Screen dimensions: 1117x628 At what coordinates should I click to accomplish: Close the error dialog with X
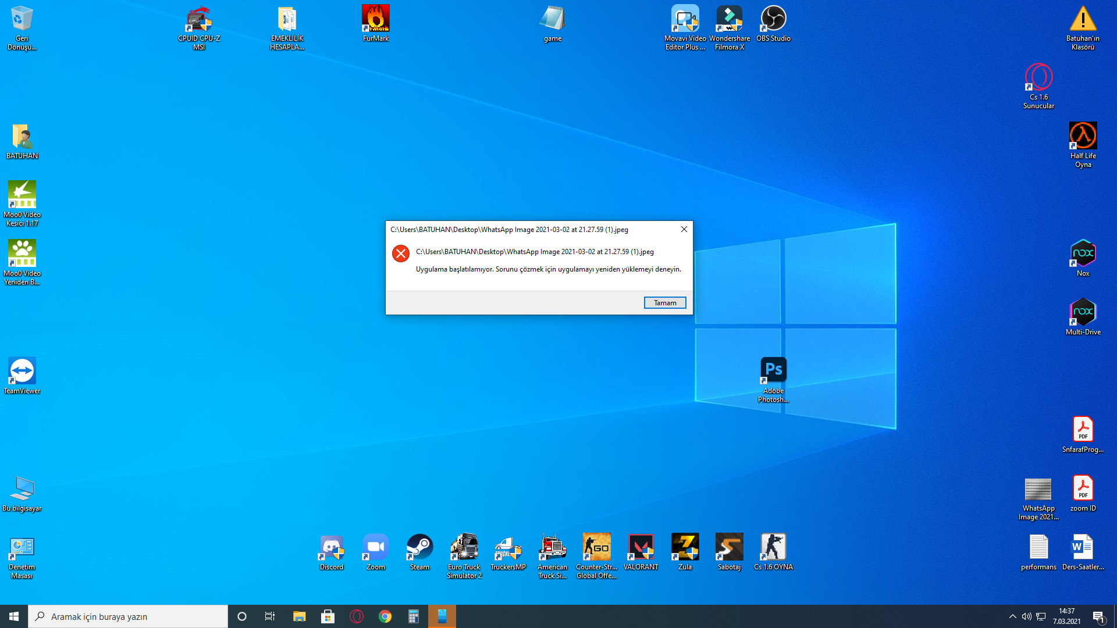[x=684, y=229]
